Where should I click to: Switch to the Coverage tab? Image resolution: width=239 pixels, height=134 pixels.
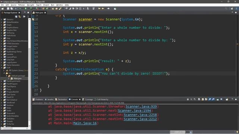87,99
